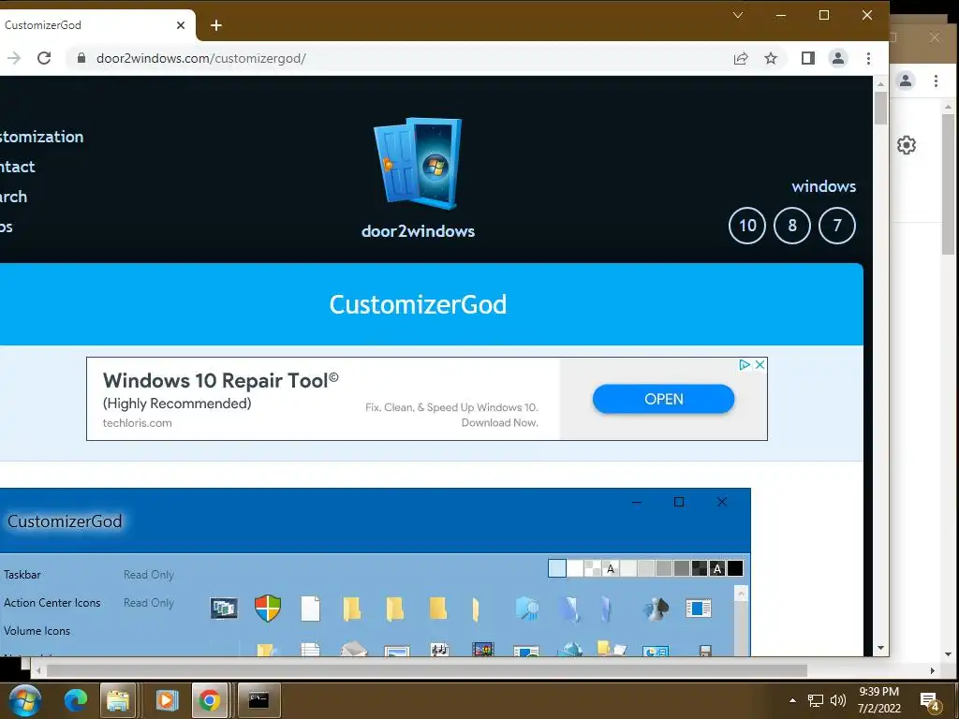
Task: Open the three-dot menu in the background Chrome window
Action: click(936, 81)
